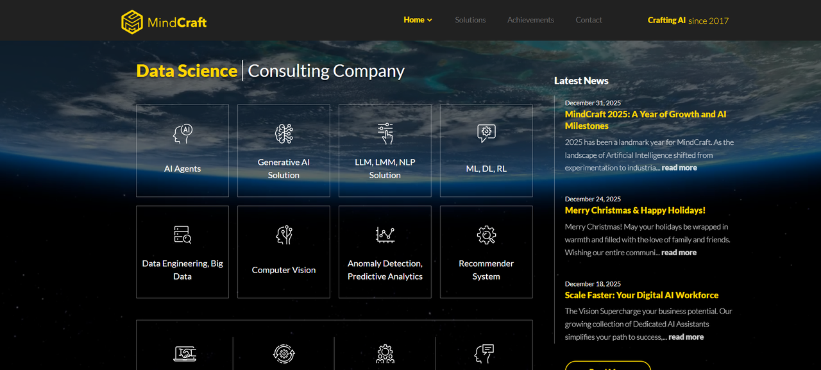Open 'Scale Faster: Your Digital AI Workforce' article
The image size is (821, 370).
click(x=641, y=295)
